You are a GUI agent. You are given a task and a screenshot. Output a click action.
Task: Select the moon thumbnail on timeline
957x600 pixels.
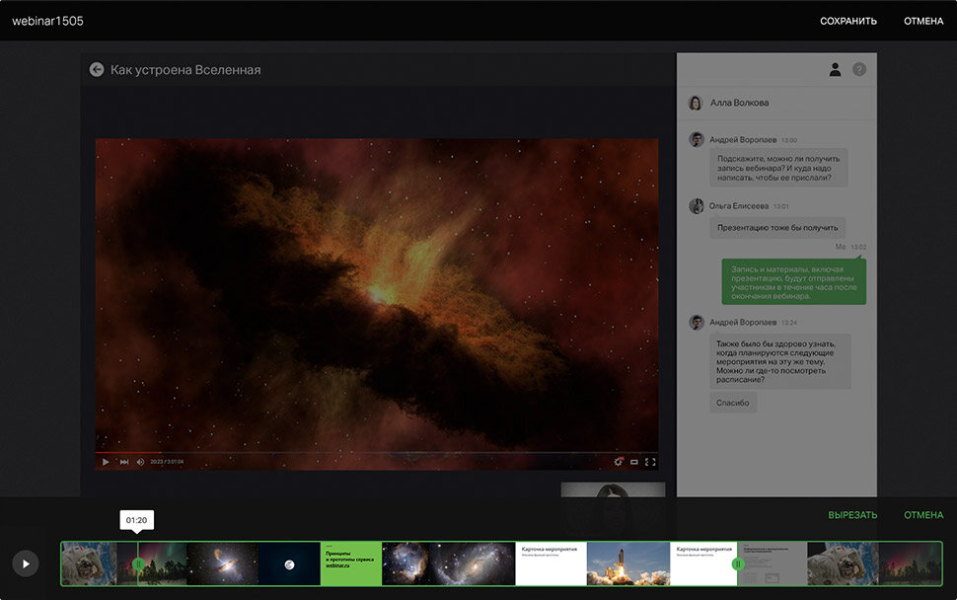pos(289,563)
